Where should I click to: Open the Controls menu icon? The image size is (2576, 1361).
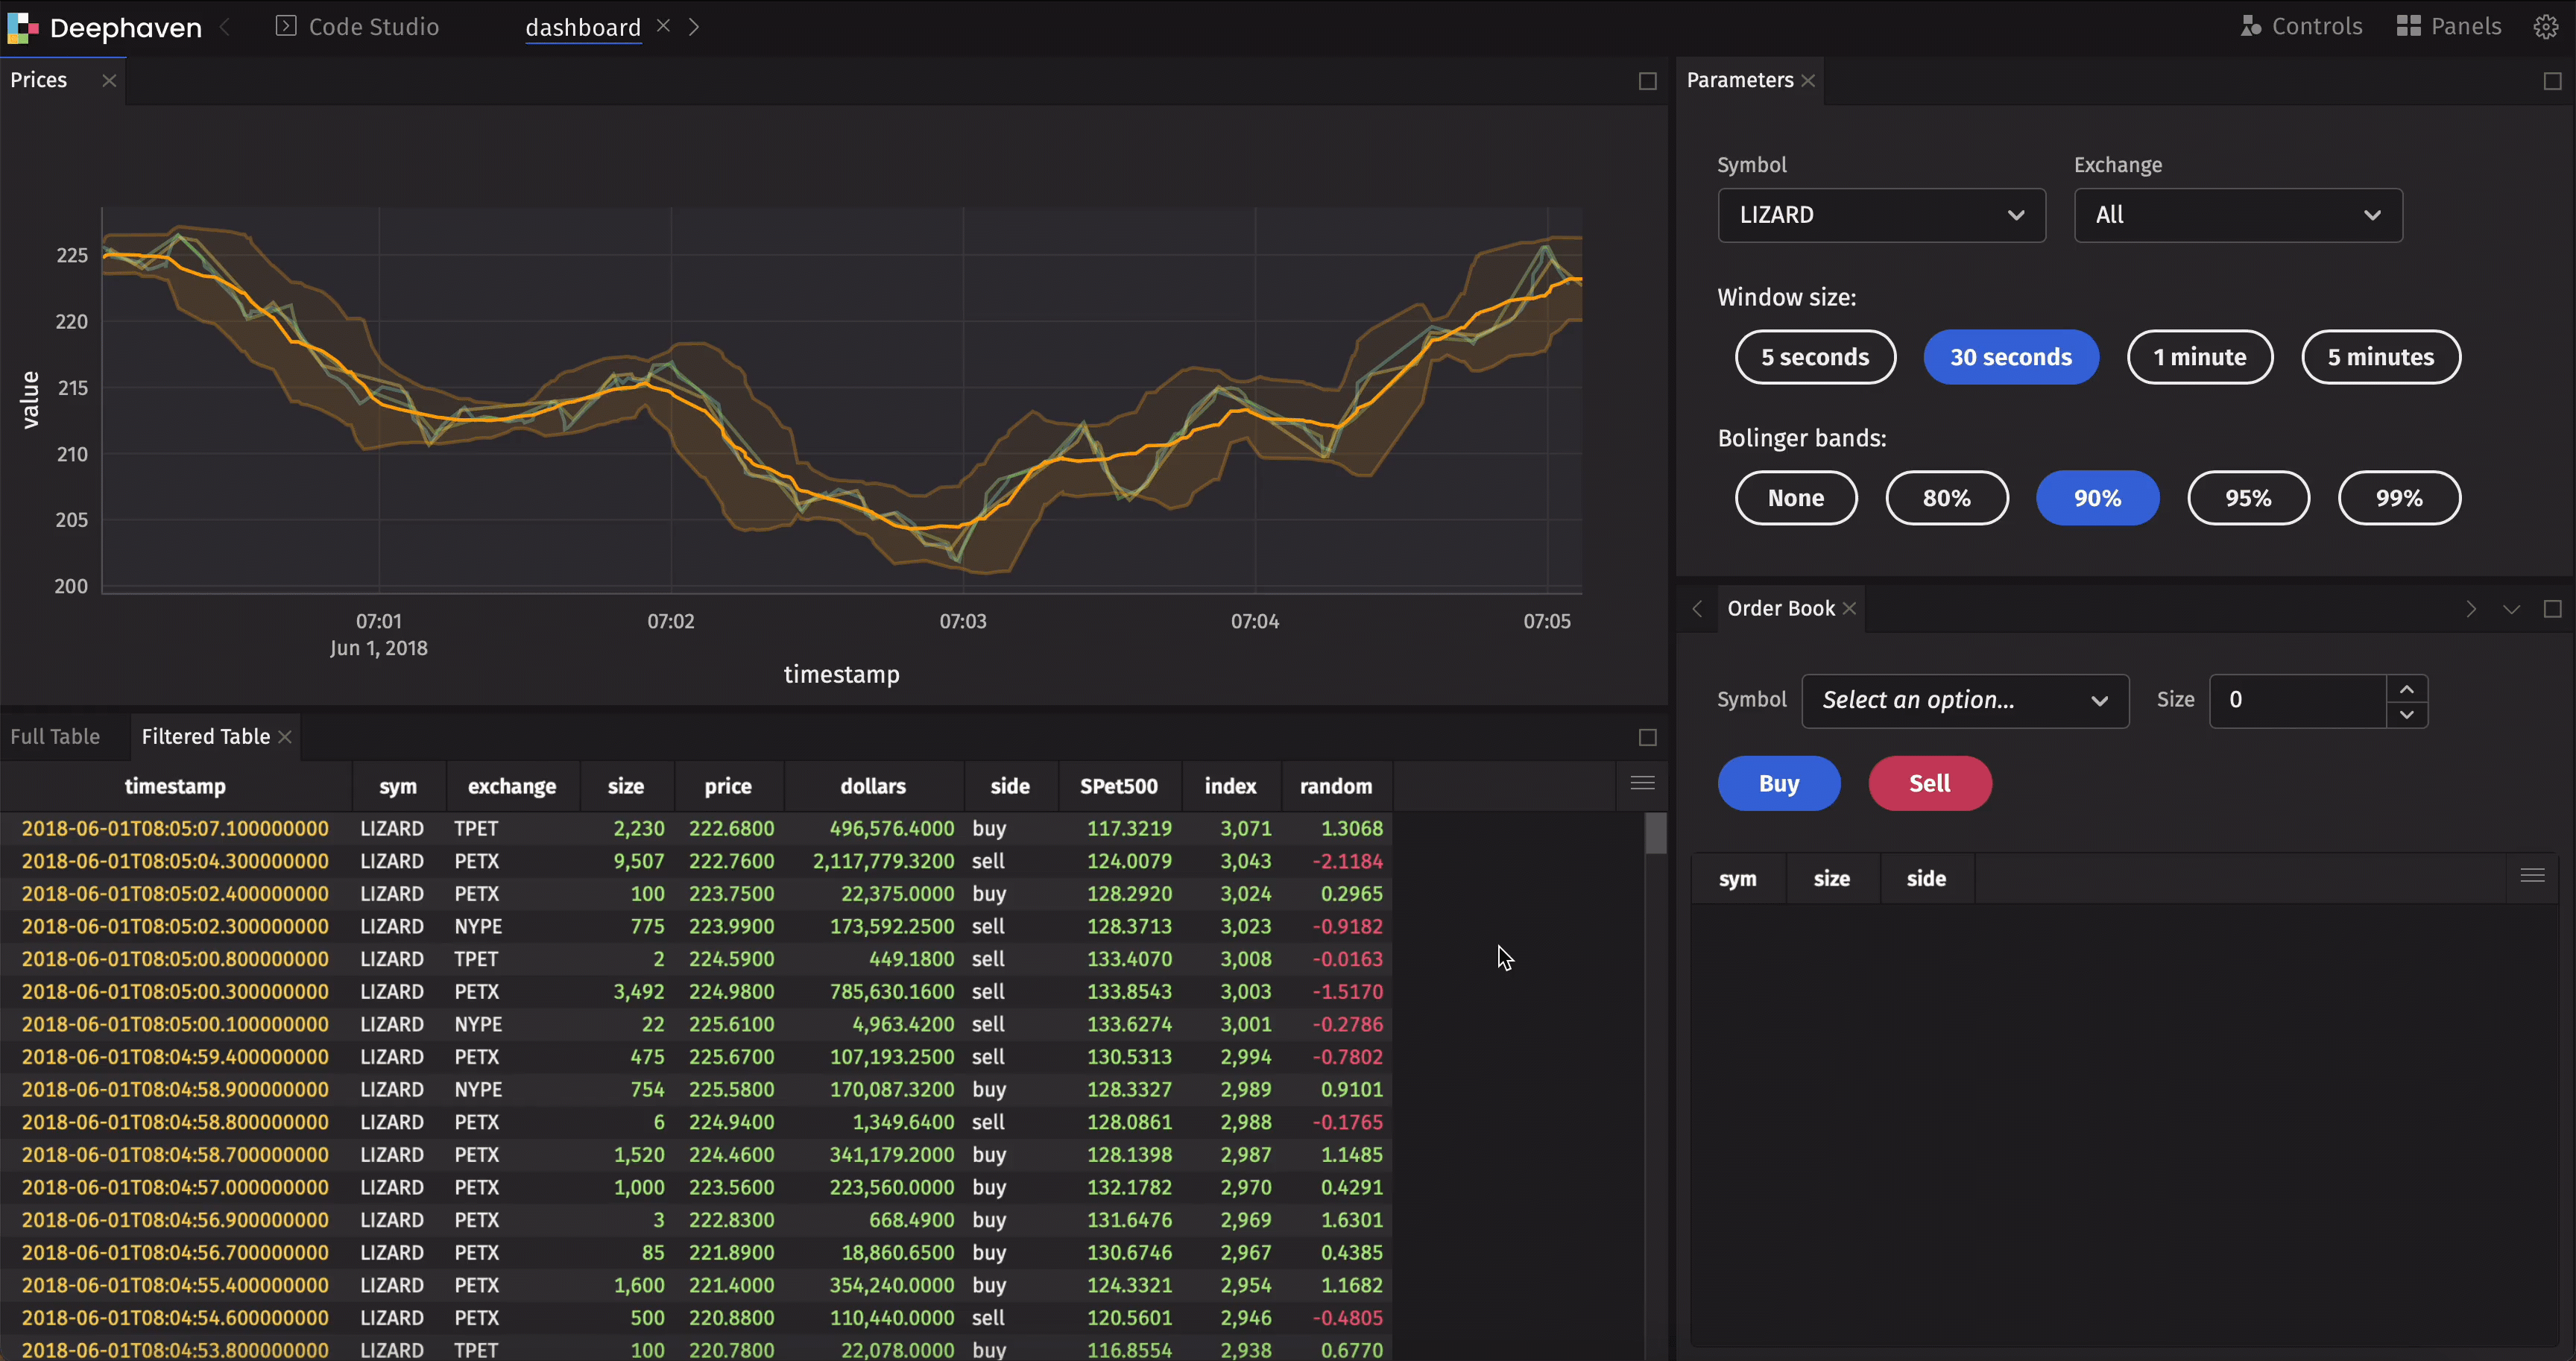click(2250, 27)
